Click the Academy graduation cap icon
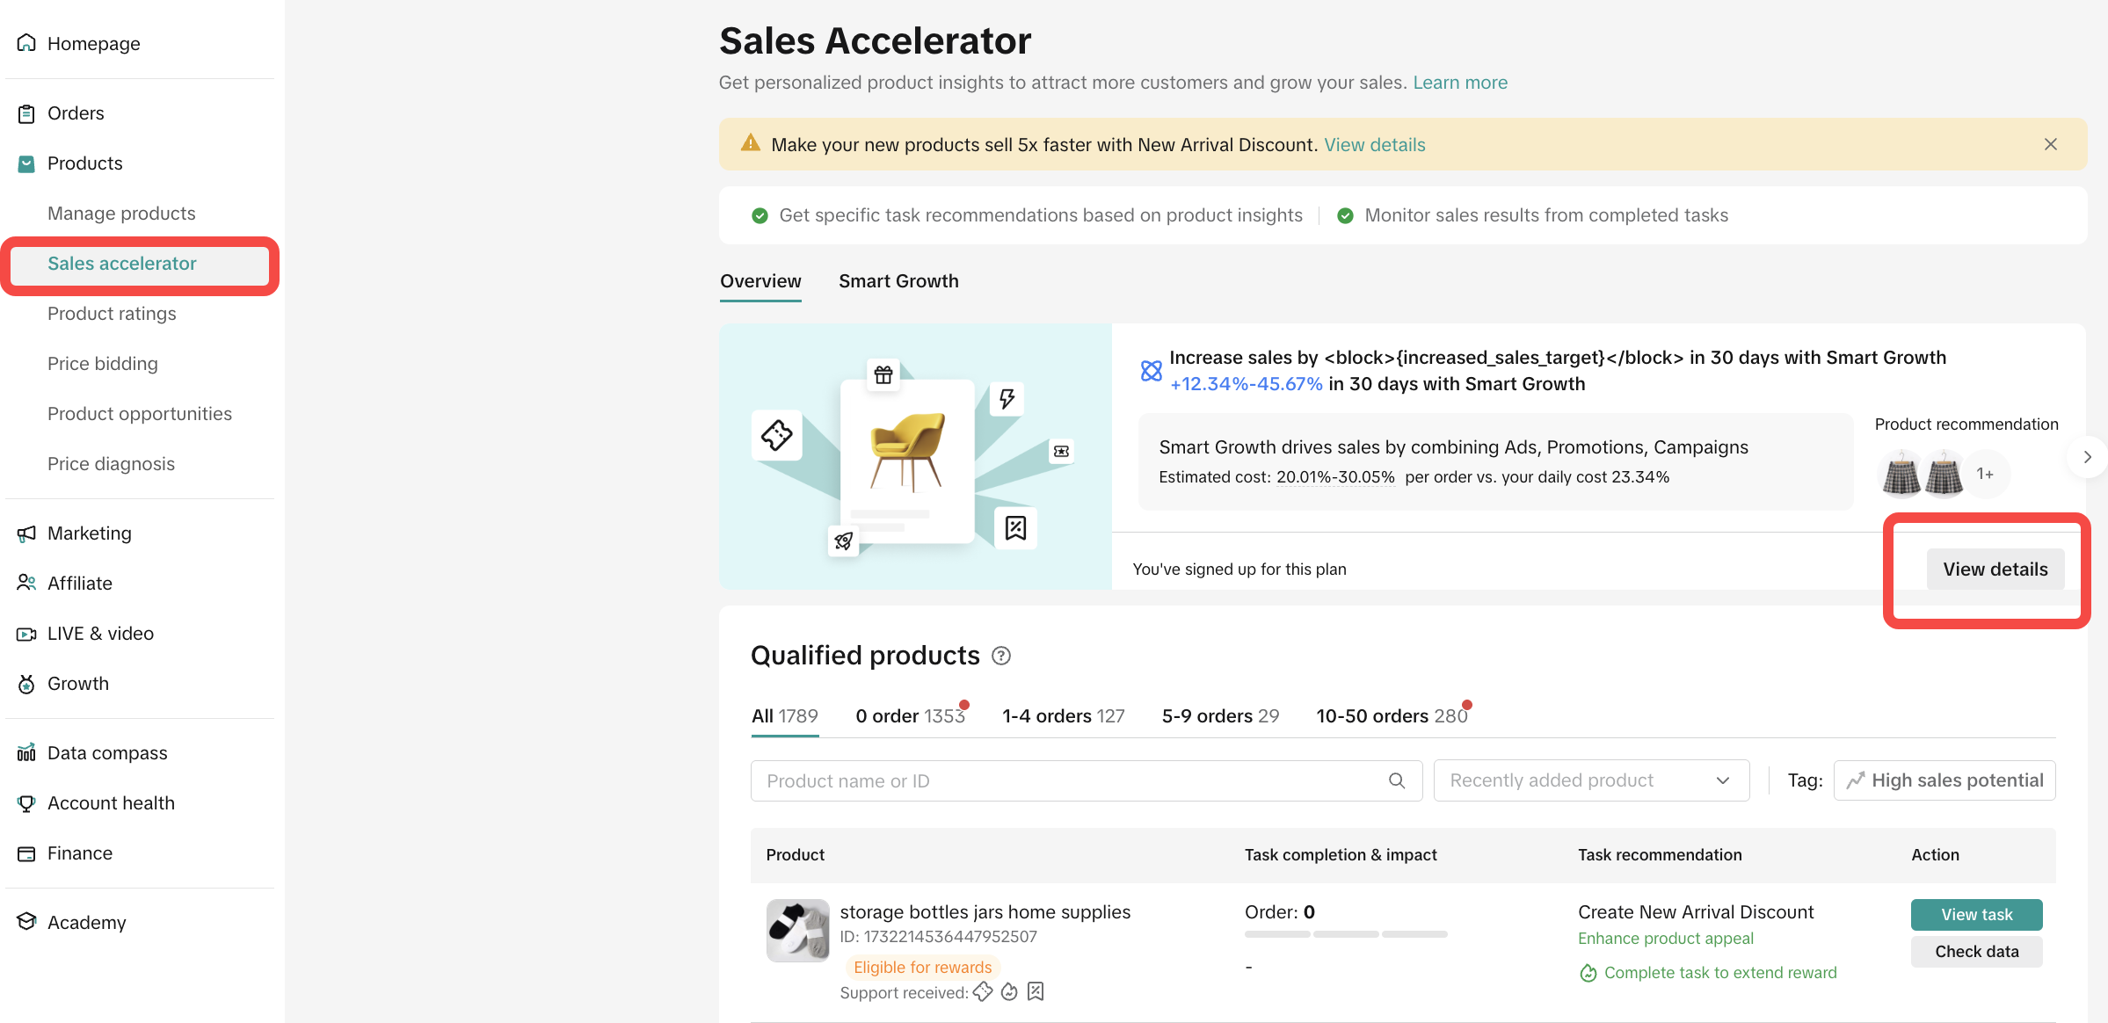2108x1023 pixels. (x=26, y=922)
